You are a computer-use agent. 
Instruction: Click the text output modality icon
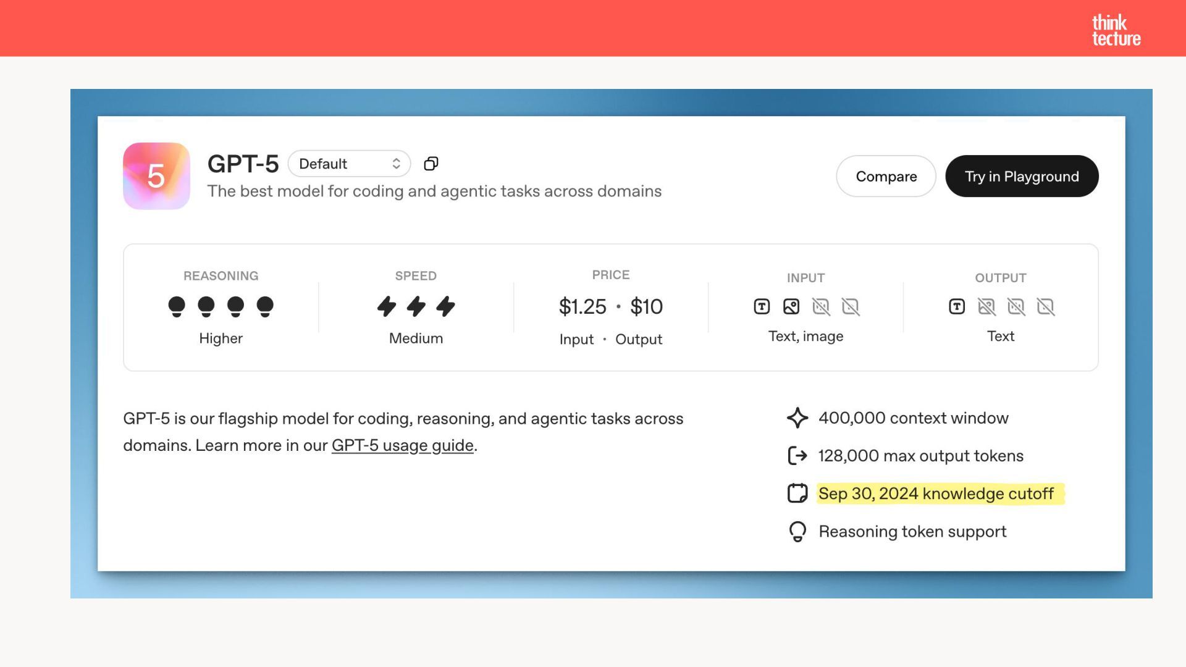pyautogui.click(x=957, y=306)
